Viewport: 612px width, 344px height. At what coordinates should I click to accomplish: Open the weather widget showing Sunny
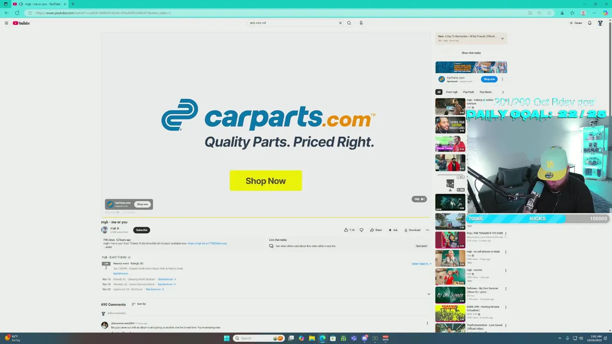click(x=13, y=338)
